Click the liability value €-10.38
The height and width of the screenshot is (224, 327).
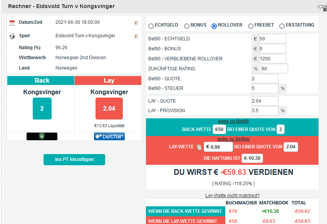point(252,158)
